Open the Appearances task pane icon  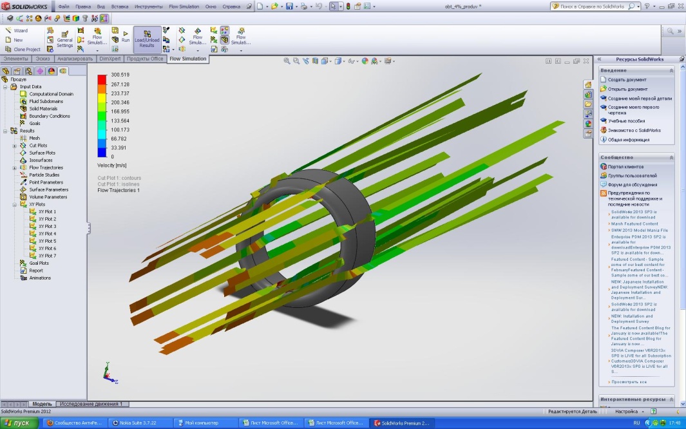588,124
